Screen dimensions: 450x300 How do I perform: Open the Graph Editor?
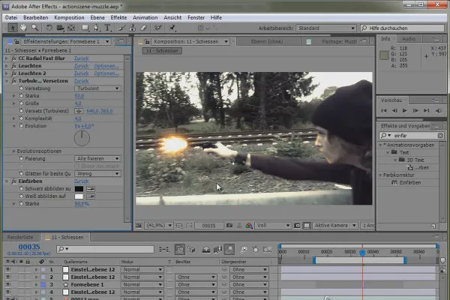[268, 250]
